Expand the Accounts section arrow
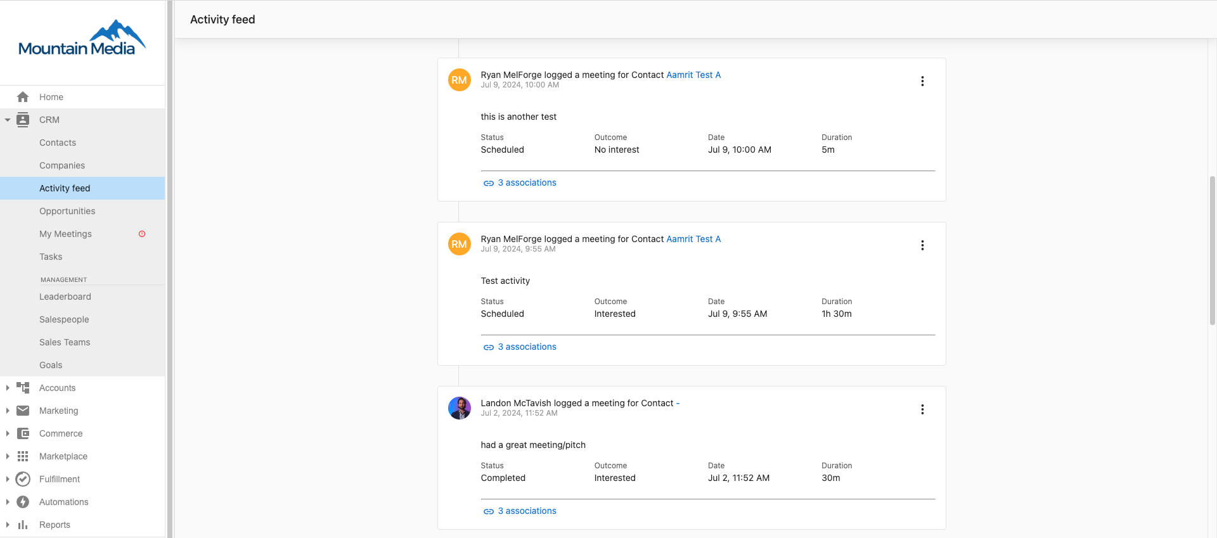The height and width of the screenshot is (538, 1217). pyautogui.click(x=8, y=388)
